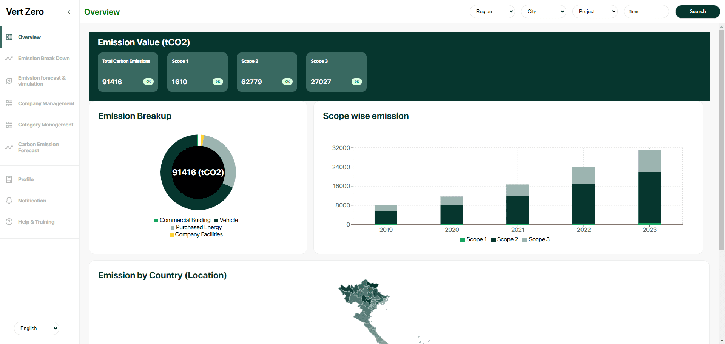Click the Emission forecast & simulation icon
Viewport: 725px width, 344px height.
point(9,81)
